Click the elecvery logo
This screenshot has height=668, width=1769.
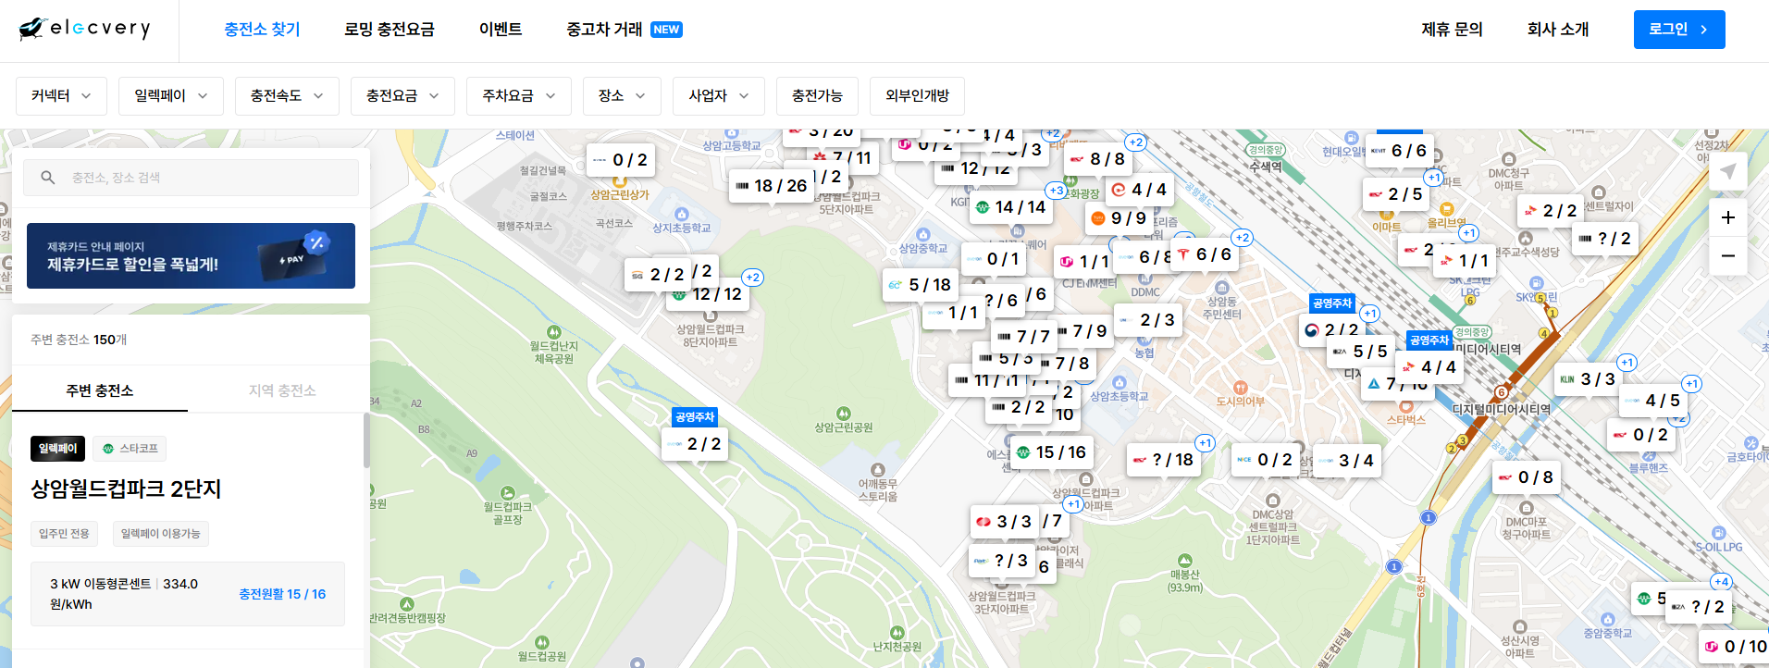84,29
